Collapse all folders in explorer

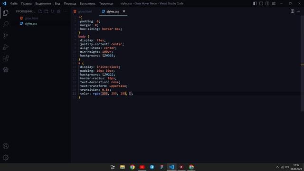click(59, 11)
